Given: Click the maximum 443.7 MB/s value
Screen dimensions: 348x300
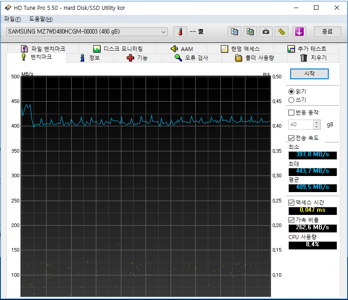Looking at the screenshot, I should click(313, 171).
